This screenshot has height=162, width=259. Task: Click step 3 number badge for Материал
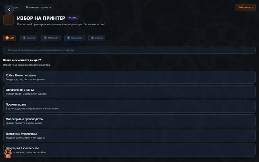(45, 38)
